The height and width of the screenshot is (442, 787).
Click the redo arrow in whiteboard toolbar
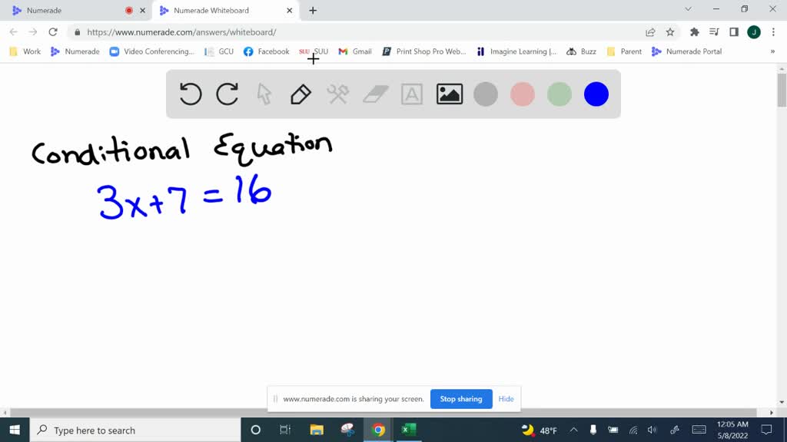tap(227, 94)
